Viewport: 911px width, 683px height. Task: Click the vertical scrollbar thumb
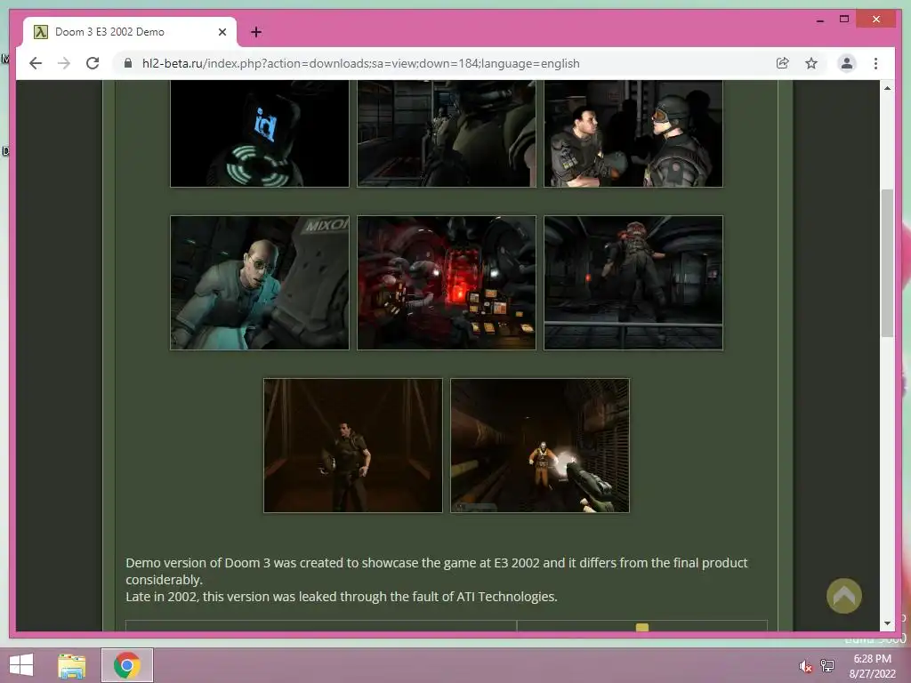click(887, 263)
